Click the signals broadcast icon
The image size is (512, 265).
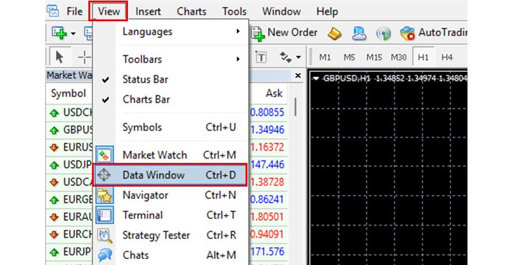383,32
